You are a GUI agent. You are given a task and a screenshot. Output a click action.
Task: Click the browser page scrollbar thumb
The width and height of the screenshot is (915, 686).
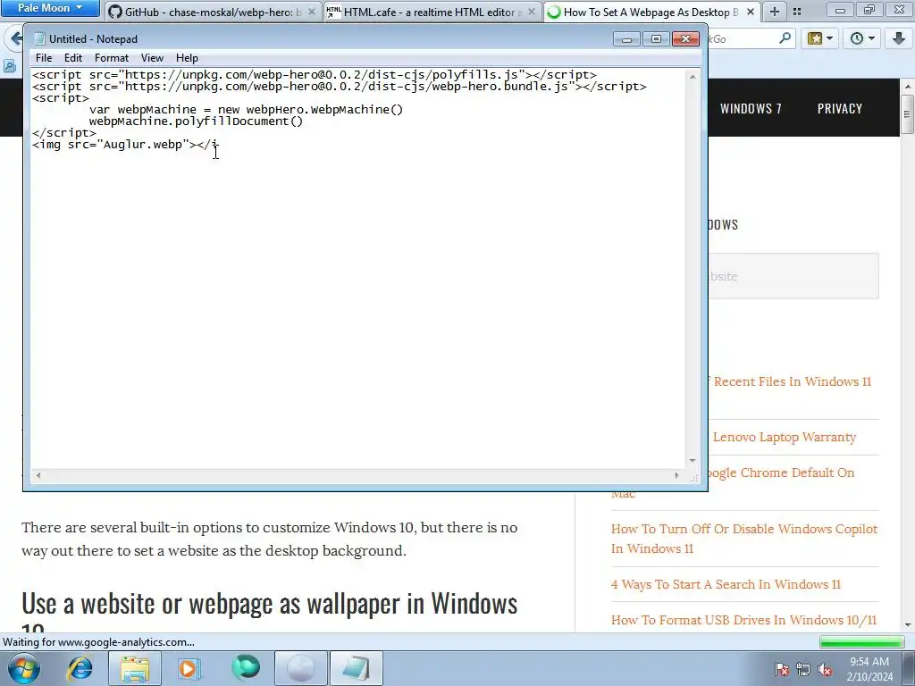click(908, 113)
